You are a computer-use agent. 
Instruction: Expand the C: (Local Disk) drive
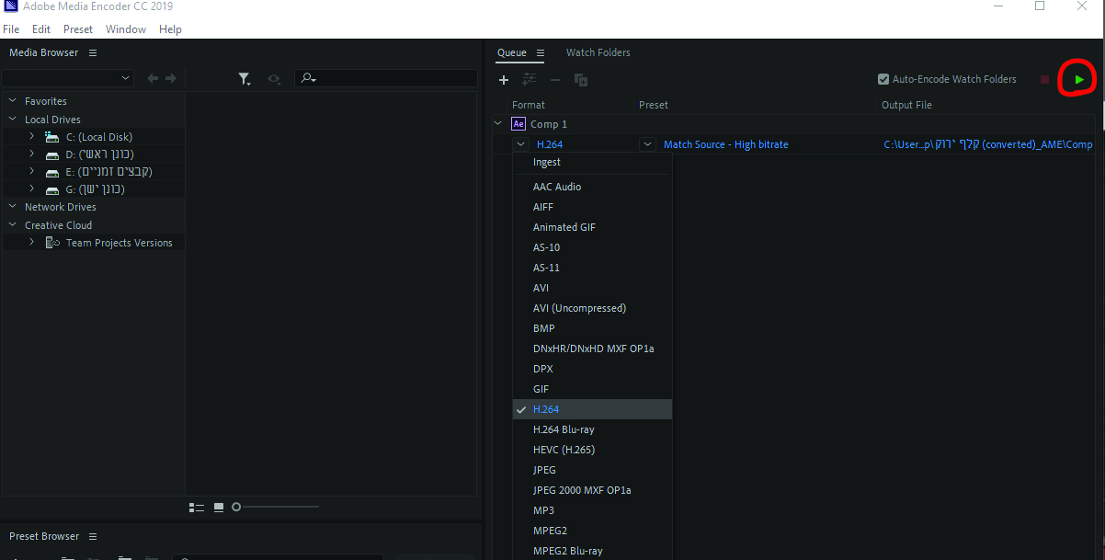coord(31,137)
